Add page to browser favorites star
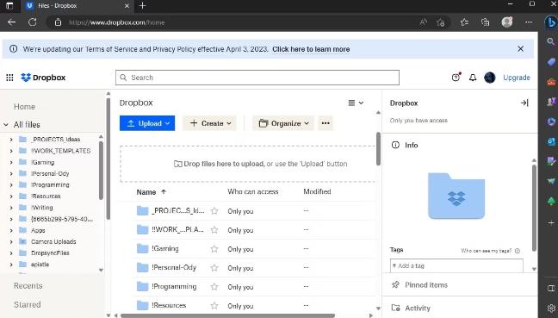 [440, 22]
